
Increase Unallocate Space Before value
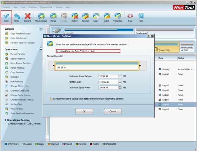click(120, 75)
